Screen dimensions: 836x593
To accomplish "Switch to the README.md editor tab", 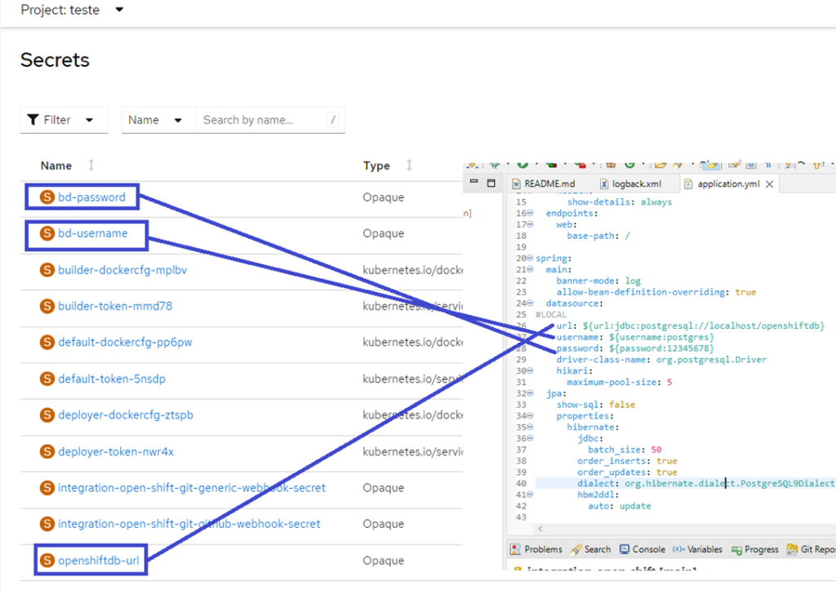I will pyautogui.click(x=544, y=184).
